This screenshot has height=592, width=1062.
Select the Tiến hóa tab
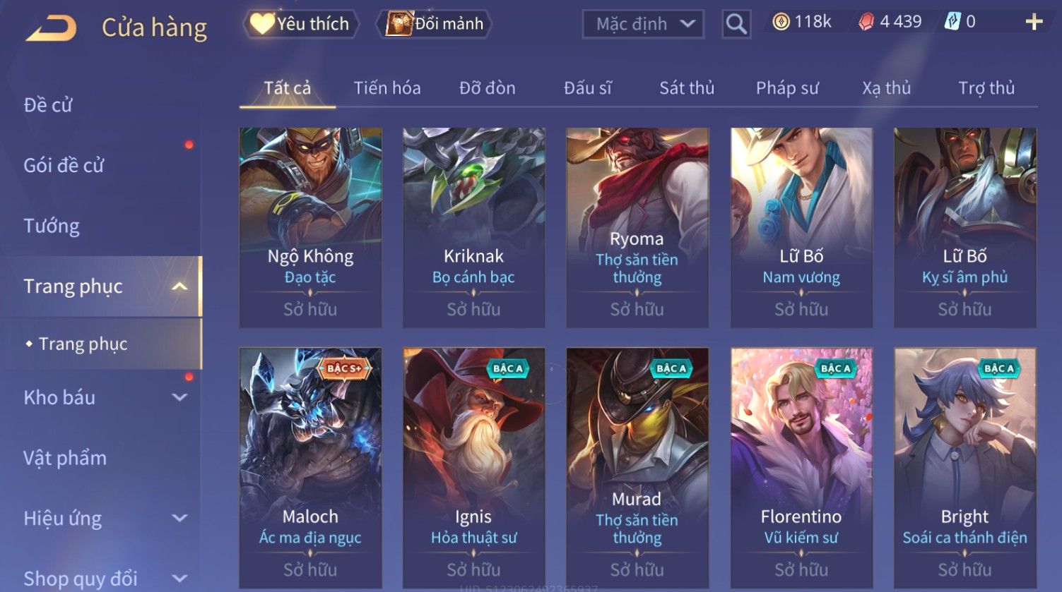click(x=387, y=88)
